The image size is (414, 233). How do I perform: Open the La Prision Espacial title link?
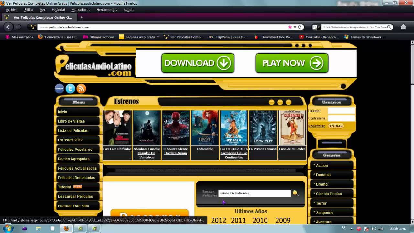click(x=263, y=149)
